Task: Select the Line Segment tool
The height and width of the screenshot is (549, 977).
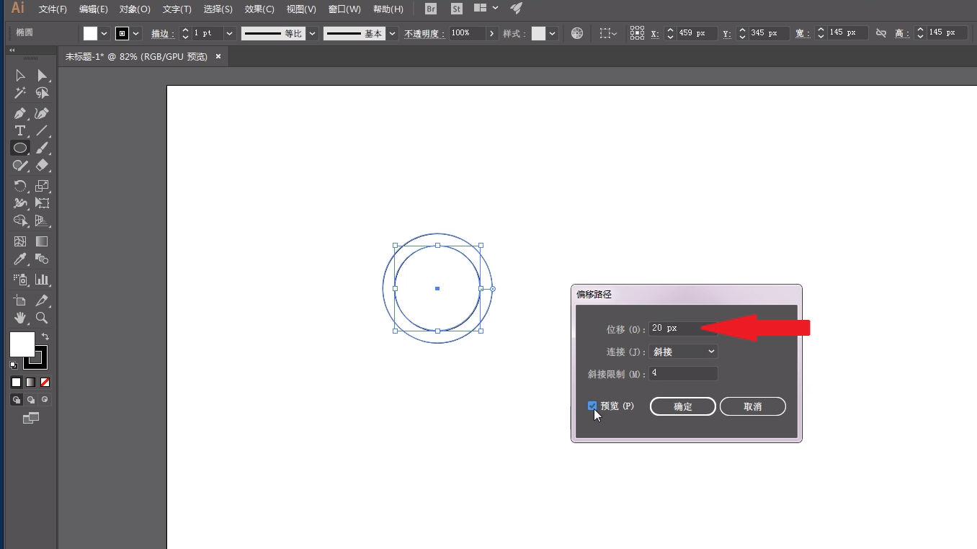Action: [42, 130]
